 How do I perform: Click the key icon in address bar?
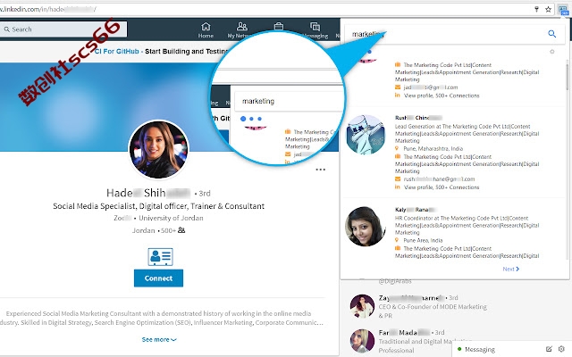point(536,10)
